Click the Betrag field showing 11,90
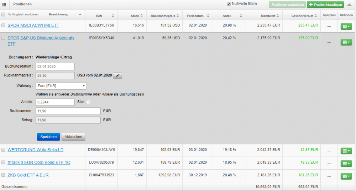Viewport: 356px width, 191px height. tap(68, 120)
